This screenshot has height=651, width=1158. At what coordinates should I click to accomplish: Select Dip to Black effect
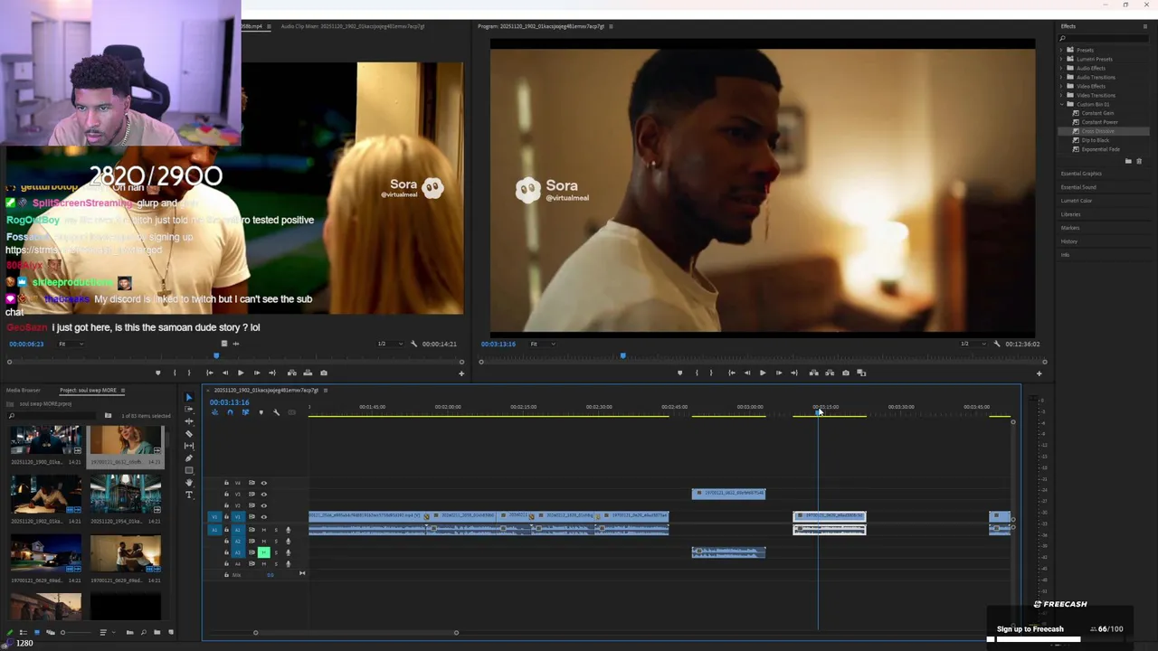pyautogui.click(x=1096, y=140)
